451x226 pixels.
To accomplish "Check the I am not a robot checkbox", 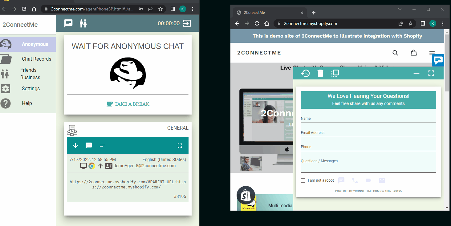I will coord(303,180).
